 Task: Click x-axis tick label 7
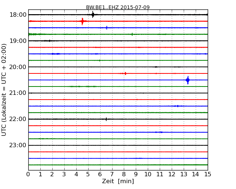112,174
